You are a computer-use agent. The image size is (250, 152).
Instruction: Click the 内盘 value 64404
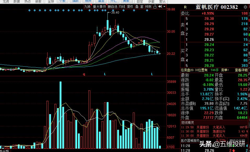click(x=242, y=118)
